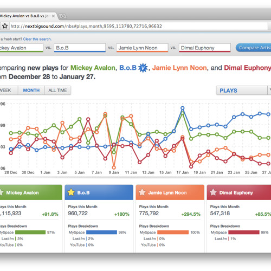Image resolution: width=271 pixels, height=271 pixels.
Task: Edit the Jamie Lynn Noon artist field
Action: point(142,48)
